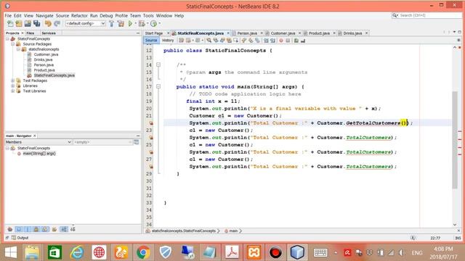Minimize the Projects panel using its dash button
This screenshot has width=465, height=261.
tap(138, 33)
